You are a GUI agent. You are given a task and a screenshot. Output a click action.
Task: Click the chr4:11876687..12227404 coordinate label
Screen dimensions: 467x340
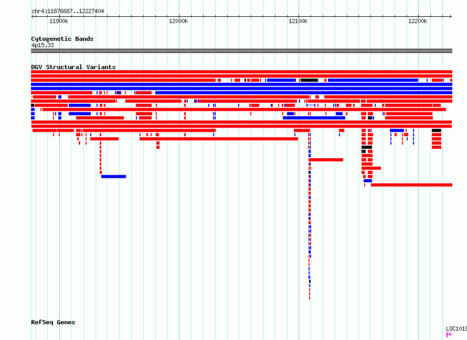[68, 11]
